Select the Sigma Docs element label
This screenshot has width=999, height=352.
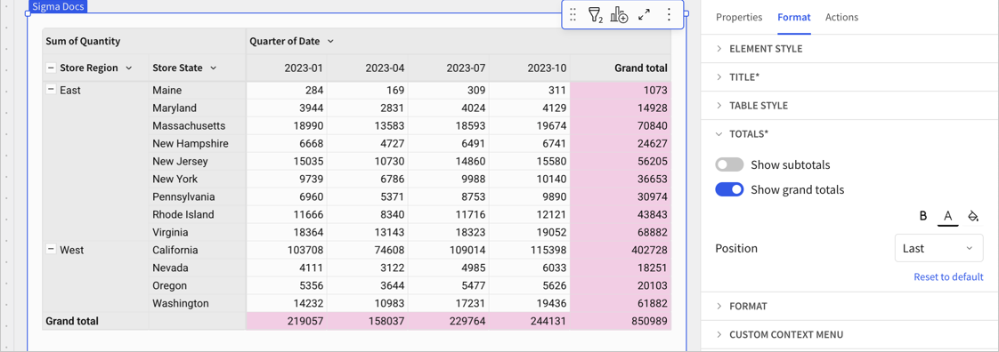[58, 6]
